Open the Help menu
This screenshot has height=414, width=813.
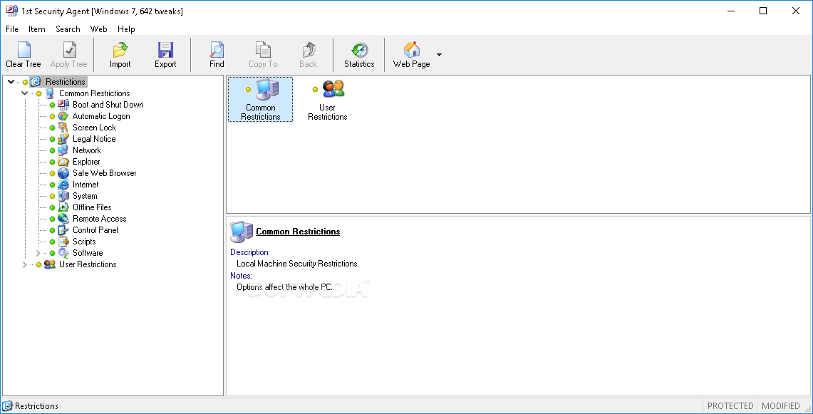click(126, 29)
